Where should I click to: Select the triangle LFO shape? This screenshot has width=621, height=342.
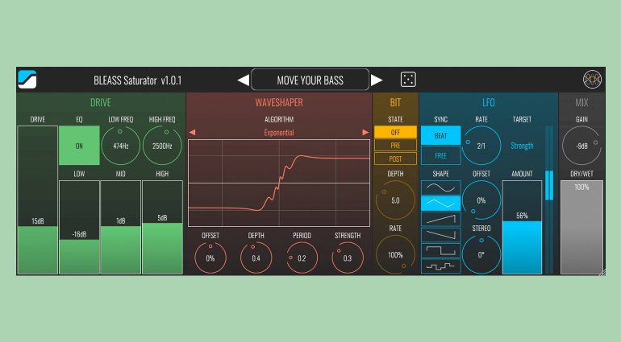pos(441,204)
